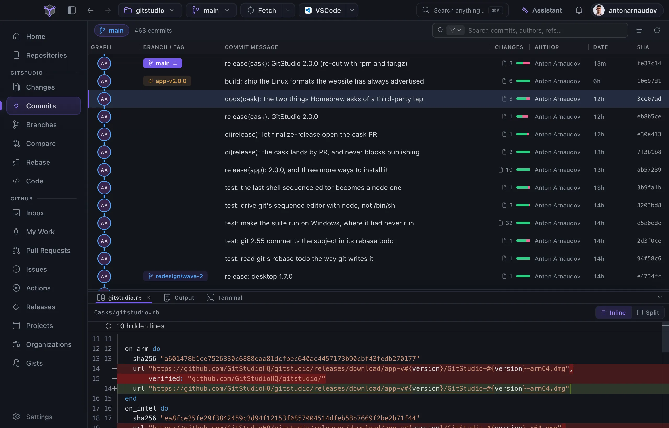The image size is (669, 428).
Task: Open the Branches view
Action: (43, 124)
